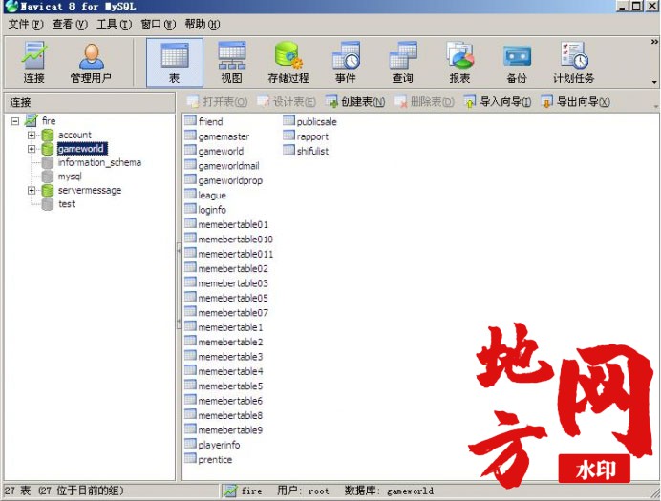This screenshot has height=501, width=661.
Task: Open the 工具(T) menu
Action: (115, 24)
